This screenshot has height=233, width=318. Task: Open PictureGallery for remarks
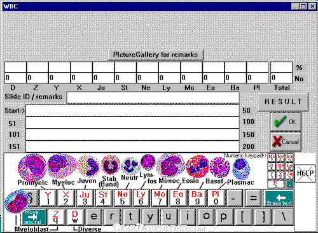tap(155, 55)
